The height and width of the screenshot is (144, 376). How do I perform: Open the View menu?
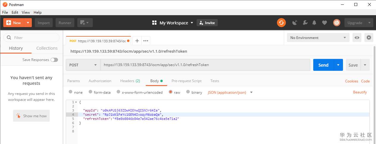point(26,12)
